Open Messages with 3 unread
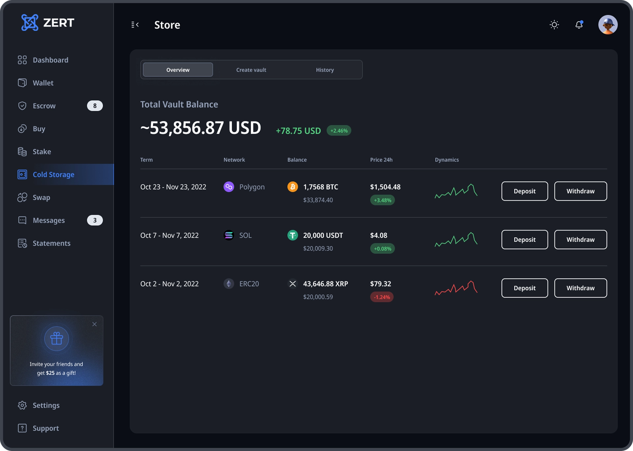Screen dimensions: 633x451 tap(48, 220)
